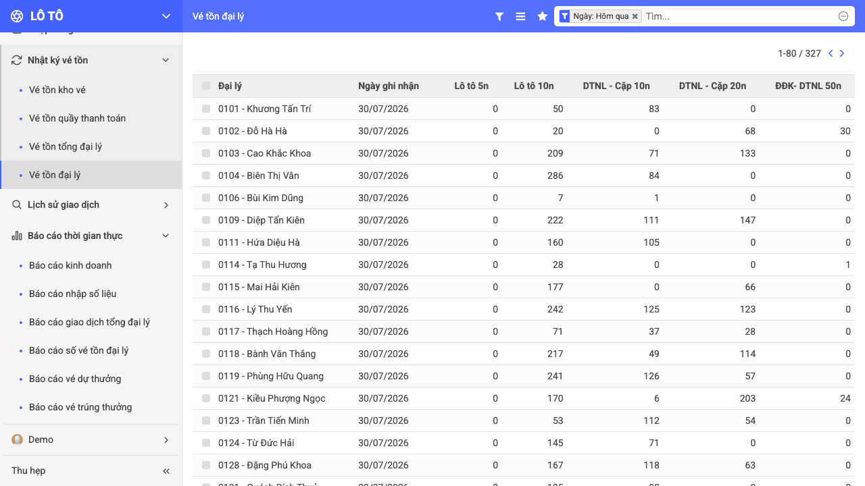Open the LÔ TÔ dropdown chevron
The height and width of the screenshot is (486, 865).
166,16
